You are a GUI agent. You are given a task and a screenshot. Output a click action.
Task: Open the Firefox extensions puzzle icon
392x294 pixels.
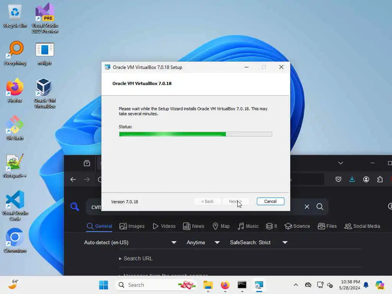(380, 179)
